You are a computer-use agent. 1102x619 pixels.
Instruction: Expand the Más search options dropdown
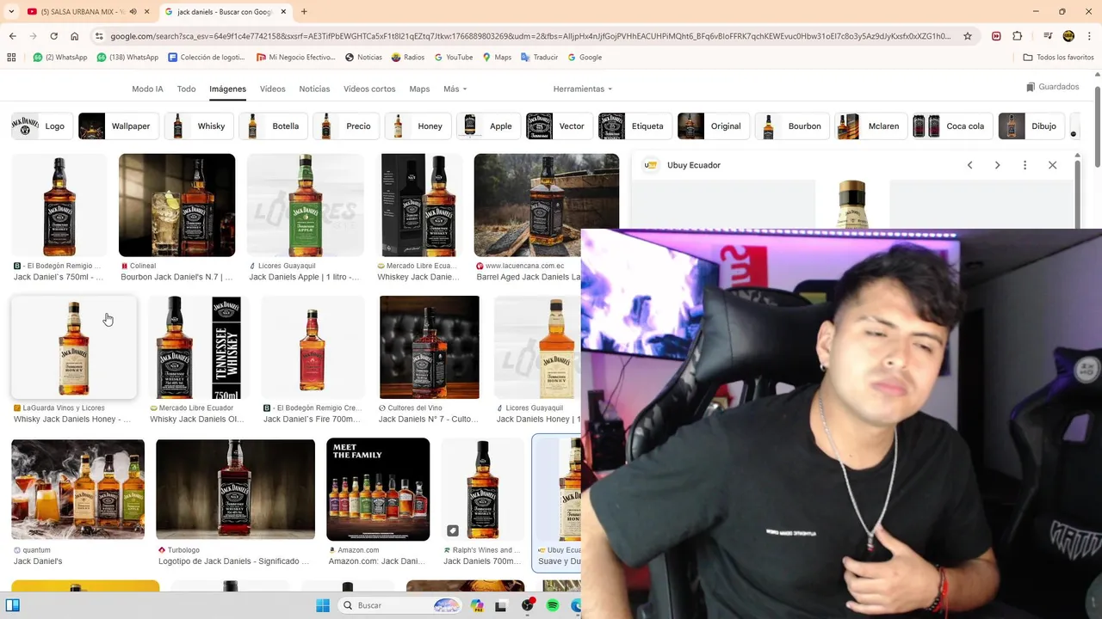(x=455, y=89)
